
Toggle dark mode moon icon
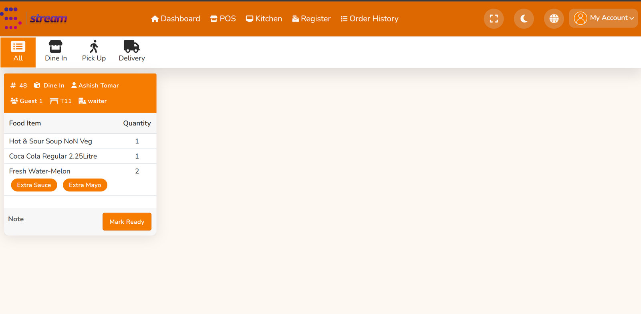[524, 19]
